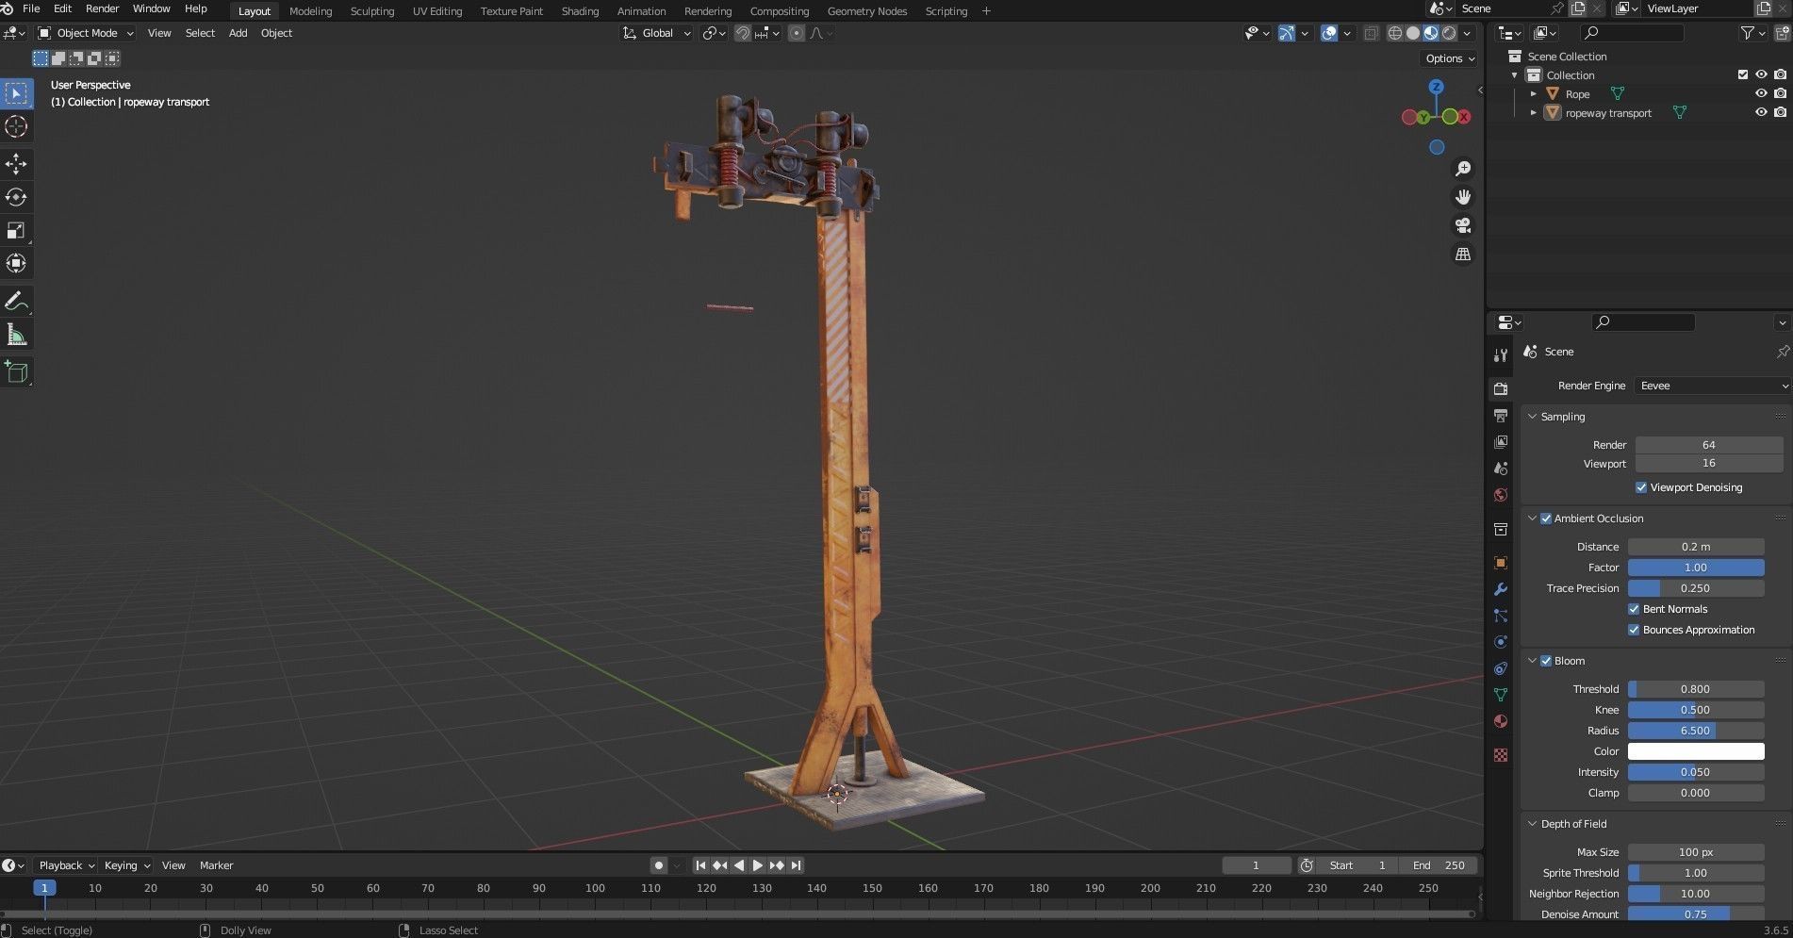Open the Modifiers properties tab
The width and height of the screenshot is (1793, 938).
(1501, 589)
